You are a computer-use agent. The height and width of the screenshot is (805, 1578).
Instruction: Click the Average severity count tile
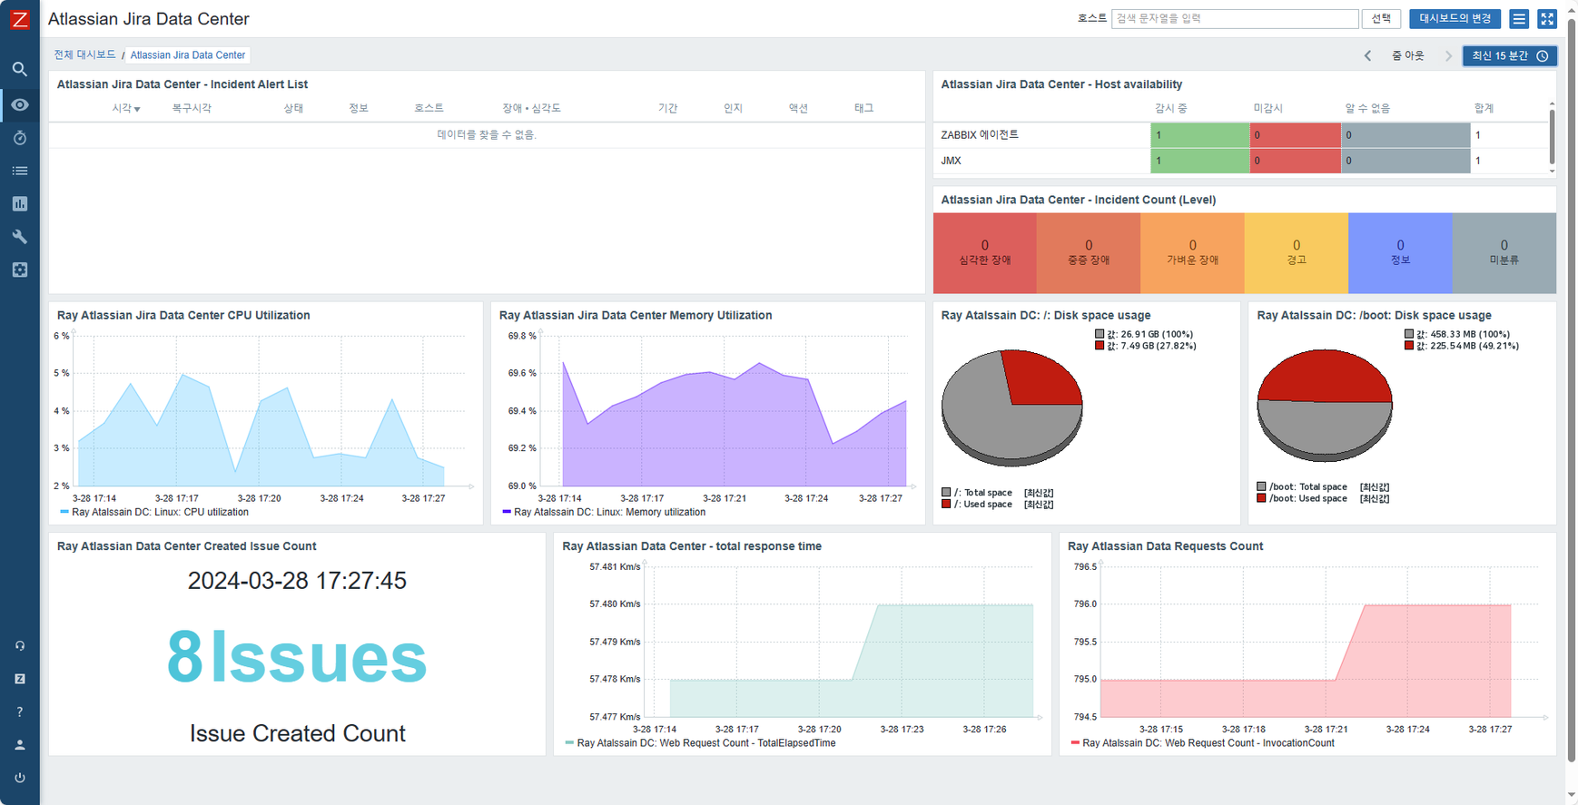tap(1192, 253)
